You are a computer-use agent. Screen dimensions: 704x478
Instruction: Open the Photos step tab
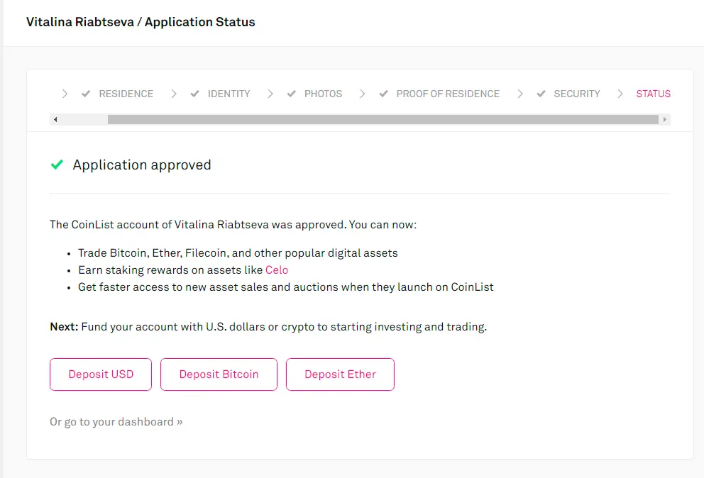pyautogui.click(x=323, y=94)
